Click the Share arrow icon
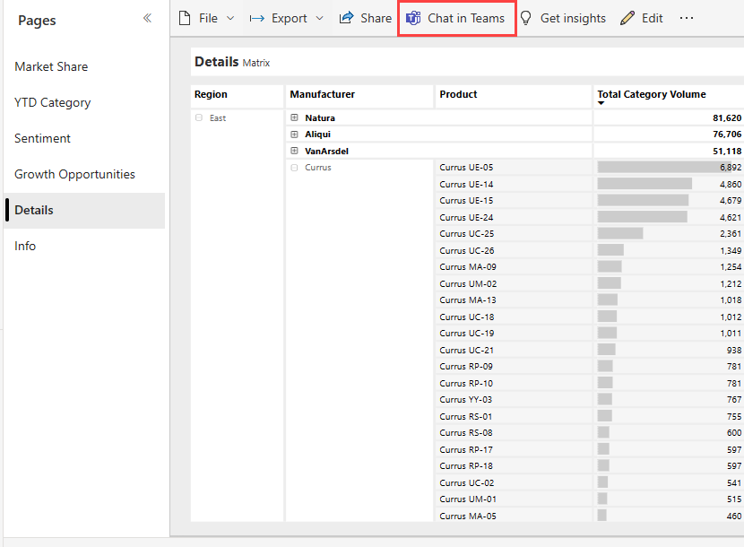The image size is (744, 547). [x=346, y=18]
